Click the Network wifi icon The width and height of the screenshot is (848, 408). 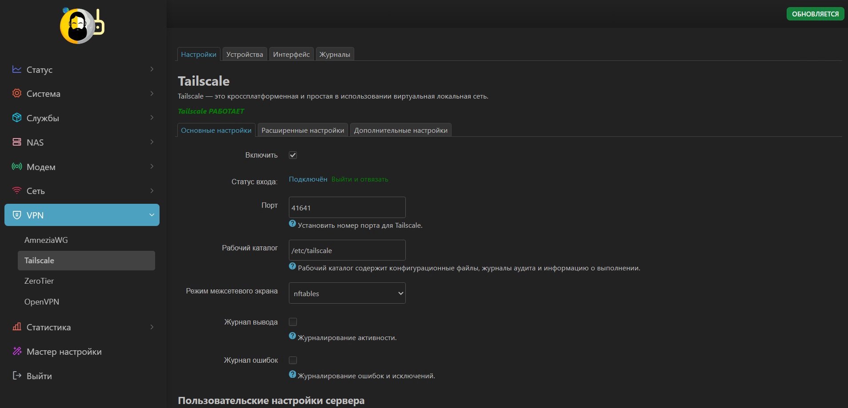[17, 190]
